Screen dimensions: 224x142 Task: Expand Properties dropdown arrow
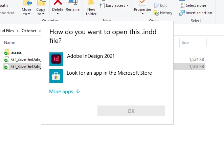coord(142,14)
